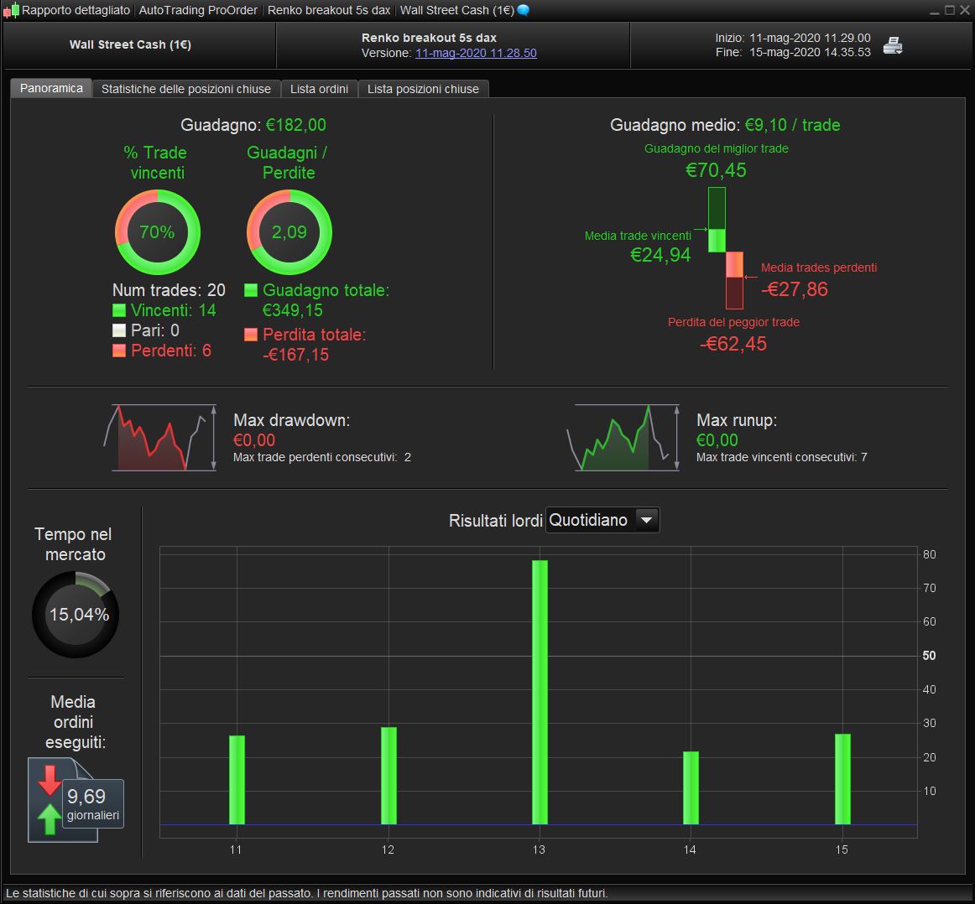
Task: Click the % Trade vincenti 70% donut
Action: click(x=157, y=231)
